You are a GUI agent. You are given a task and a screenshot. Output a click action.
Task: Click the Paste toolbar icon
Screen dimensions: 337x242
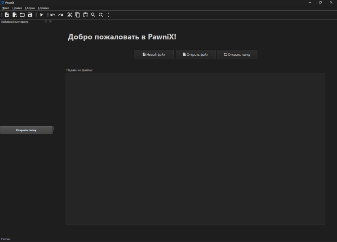pyautogui.click(x=85, y=15)
